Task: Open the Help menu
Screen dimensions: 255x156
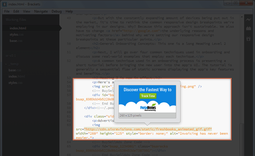Action: click(69, 11)
